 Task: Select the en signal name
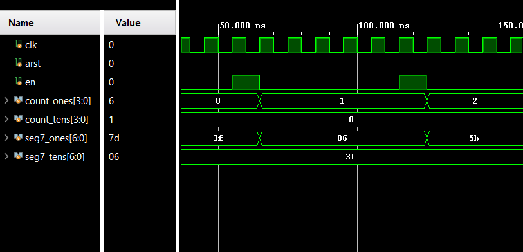(30, 82)
